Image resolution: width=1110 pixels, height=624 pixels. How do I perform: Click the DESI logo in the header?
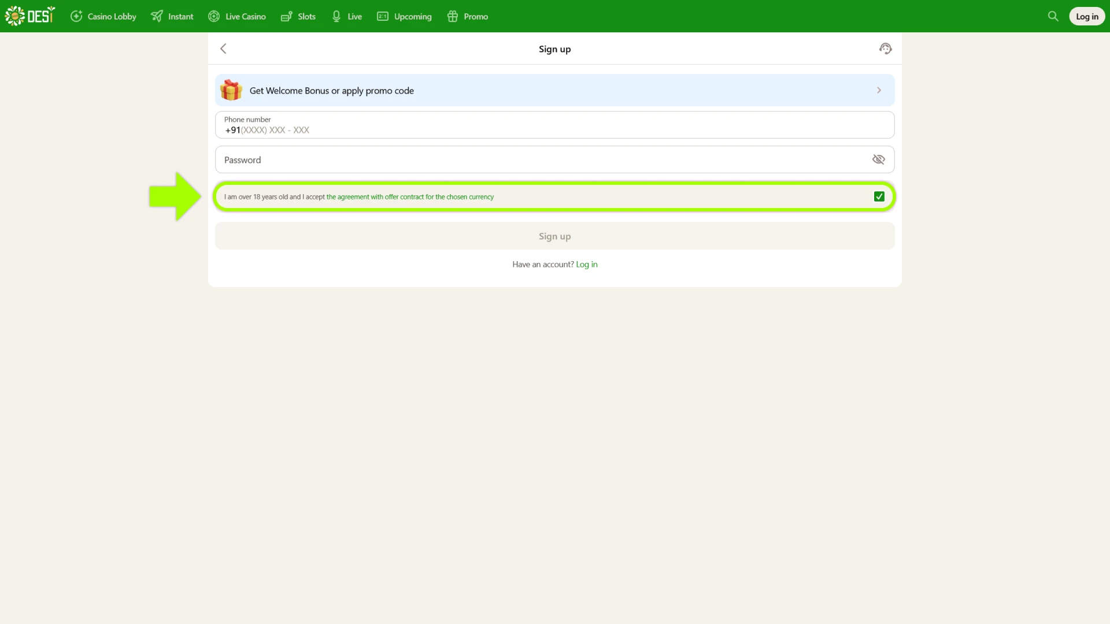tap(29, 16)
